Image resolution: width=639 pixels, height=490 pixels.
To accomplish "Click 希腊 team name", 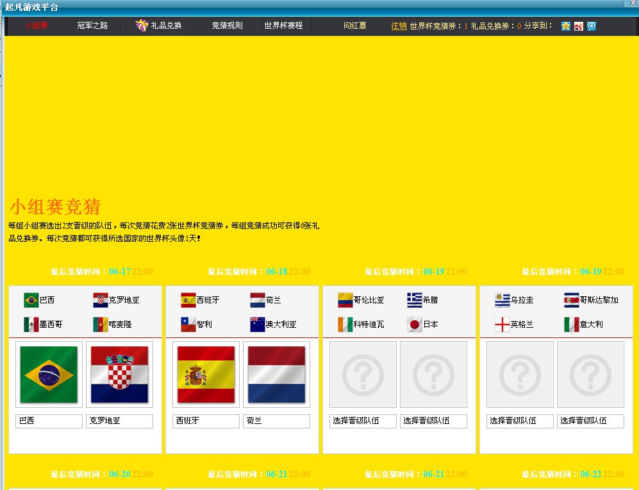I will (430, 300).
